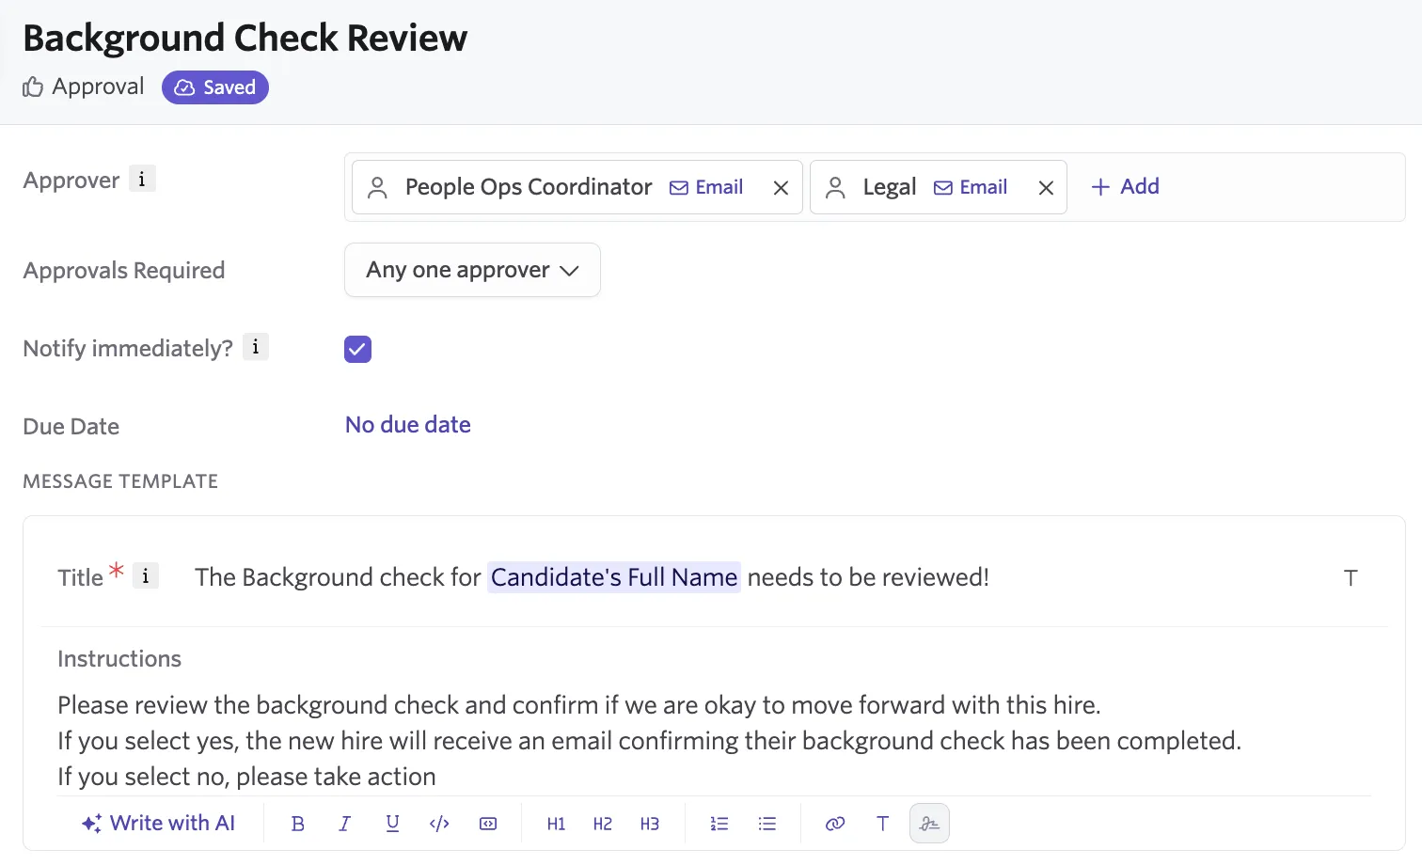This screenshot has width=1422, height=865.
Task: Click the T icon in the instructions toolbar
Action: (x=882, y=824)
